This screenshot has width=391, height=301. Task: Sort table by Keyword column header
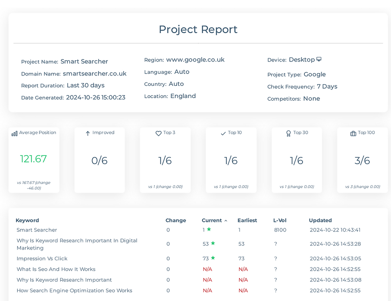pyautogui.click(x=27, y=220)
